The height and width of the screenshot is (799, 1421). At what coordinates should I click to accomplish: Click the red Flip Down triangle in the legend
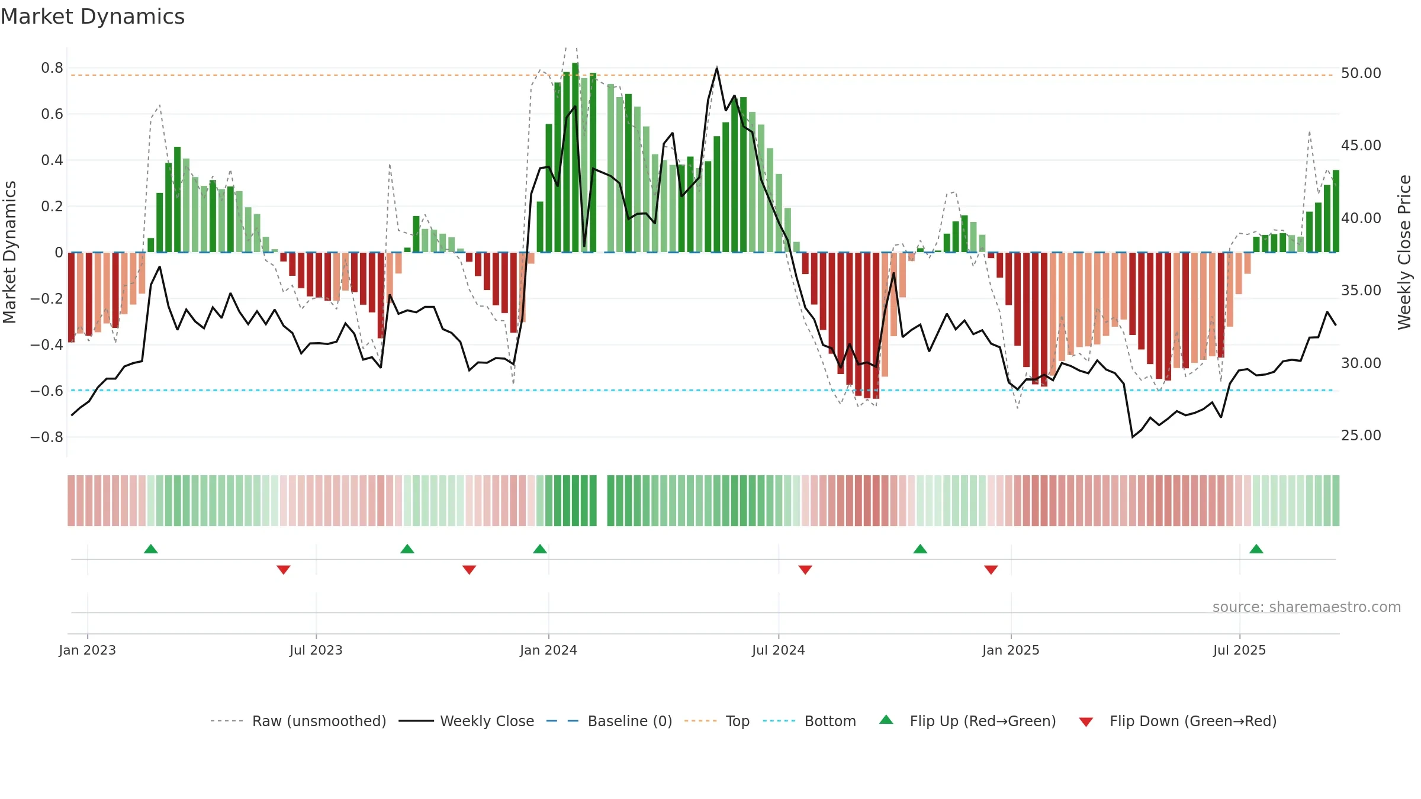[1086, 722]
